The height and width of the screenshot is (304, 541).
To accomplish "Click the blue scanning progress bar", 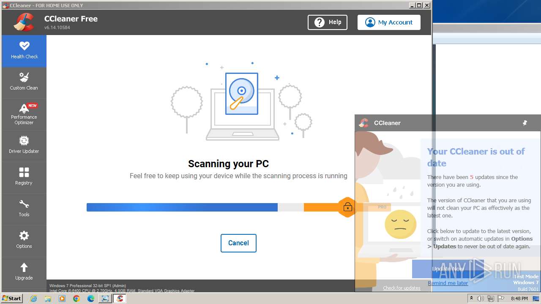I will click(182, 207).
